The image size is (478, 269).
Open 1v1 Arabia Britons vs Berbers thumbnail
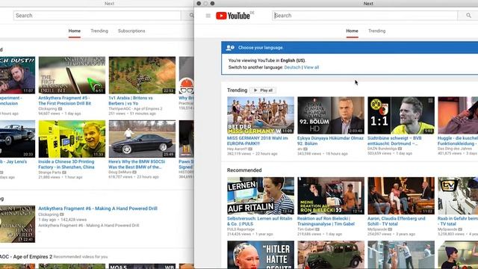142,75
